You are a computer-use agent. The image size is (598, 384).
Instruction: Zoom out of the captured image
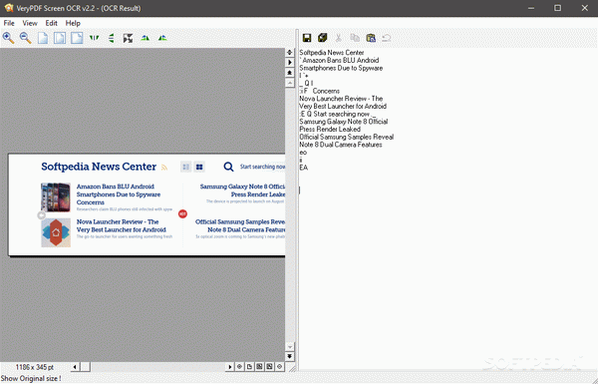coord(25,38)
